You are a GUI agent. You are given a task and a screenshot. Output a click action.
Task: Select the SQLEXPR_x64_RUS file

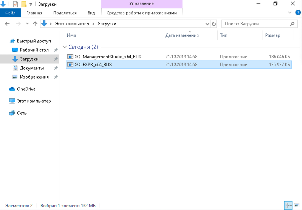[178, 65]
